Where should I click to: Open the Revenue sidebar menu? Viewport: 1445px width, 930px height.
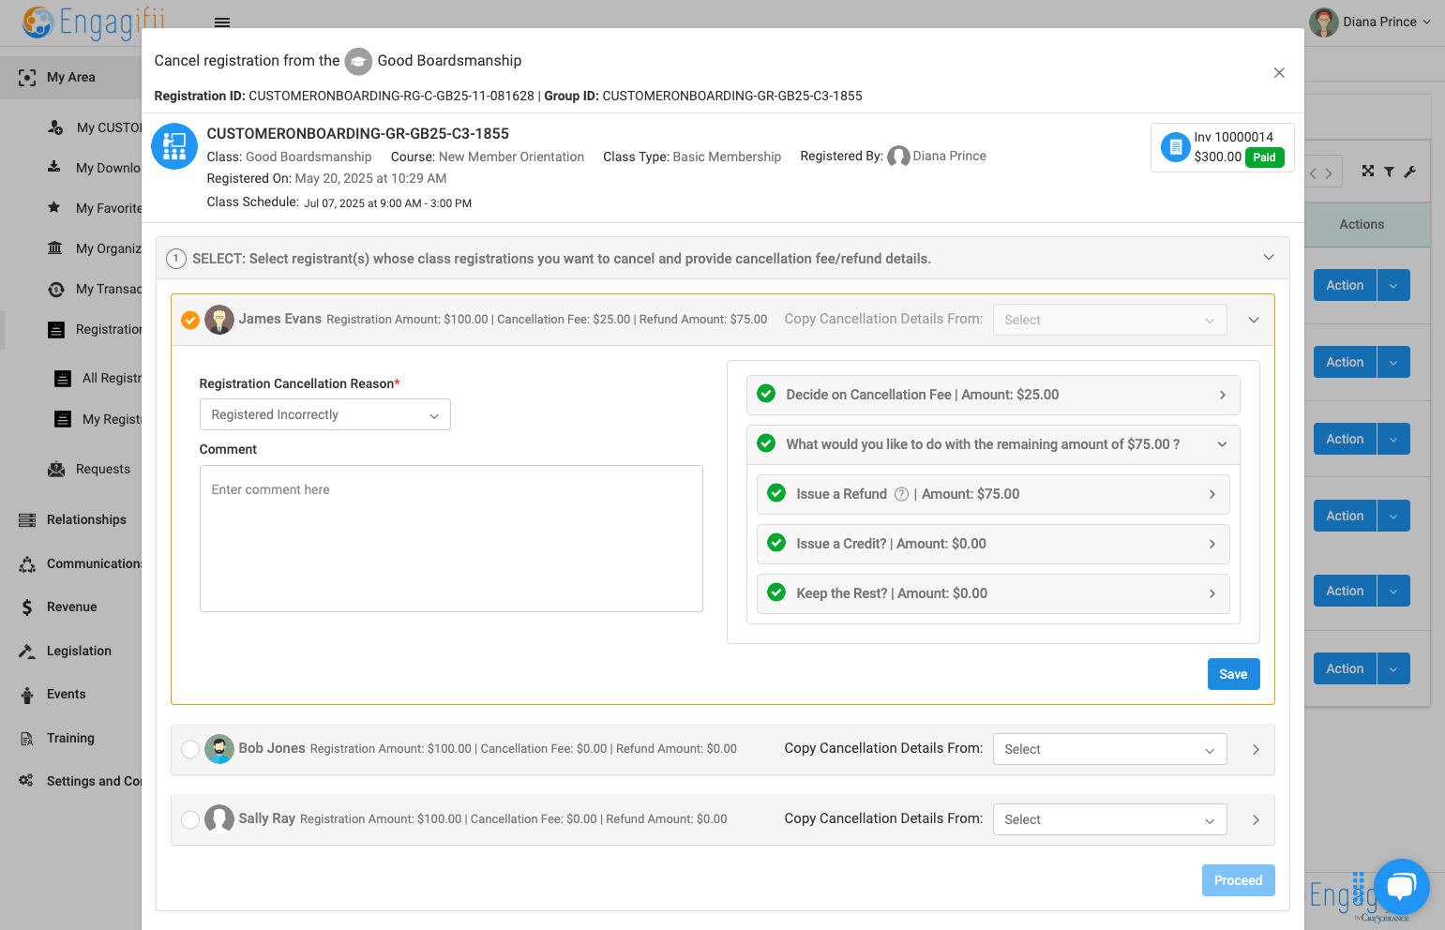click(71, 607)
